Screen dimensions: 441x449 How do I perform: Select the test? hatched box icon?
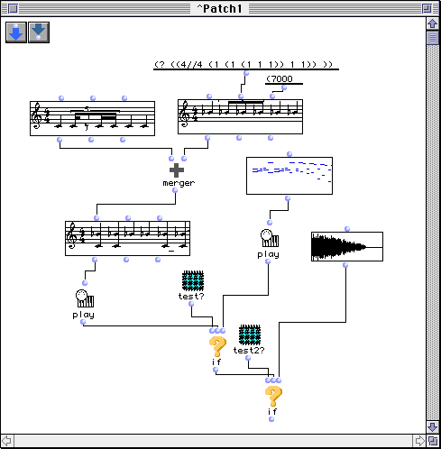pos(193,280)
